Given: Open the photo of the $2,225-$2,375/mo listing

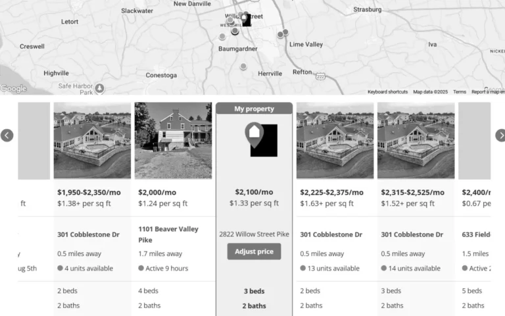Looking at the screenshot, I should 335,141.
